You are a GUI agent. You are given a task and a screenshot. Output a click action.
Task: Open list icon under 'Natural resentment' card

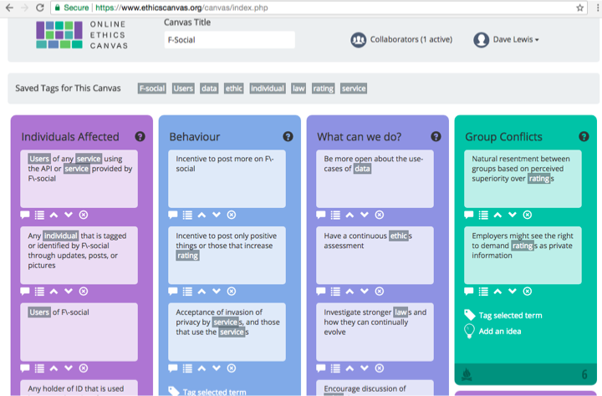[x=483, y=215]
